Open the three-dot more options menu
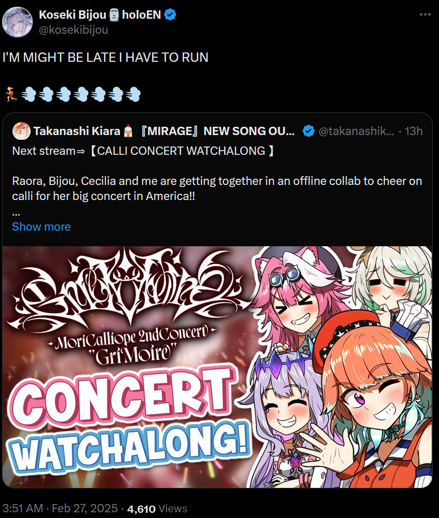 [x=425, y=15]
